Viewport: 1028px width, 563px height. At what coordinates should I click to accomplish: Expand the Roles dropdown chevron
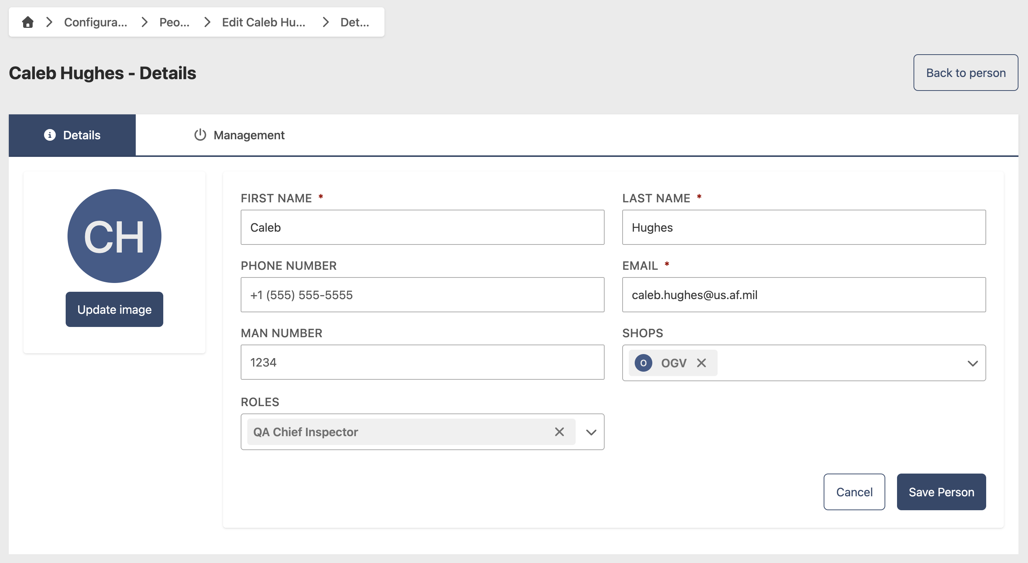pyautogui.click(x=591, y=432)
